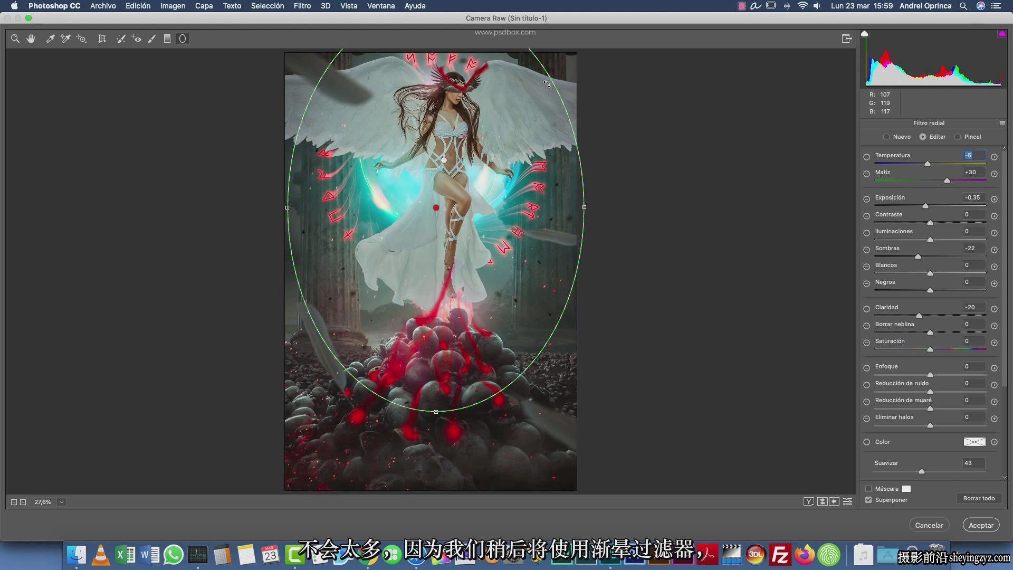Image resolution: width=1013 pixels, height=570 pixels.
Task: Select the Graduated Filter tool
Action: [167, 39]
